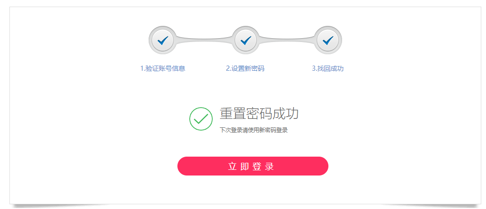Click the 录 character on the pink button

(269, 167)
